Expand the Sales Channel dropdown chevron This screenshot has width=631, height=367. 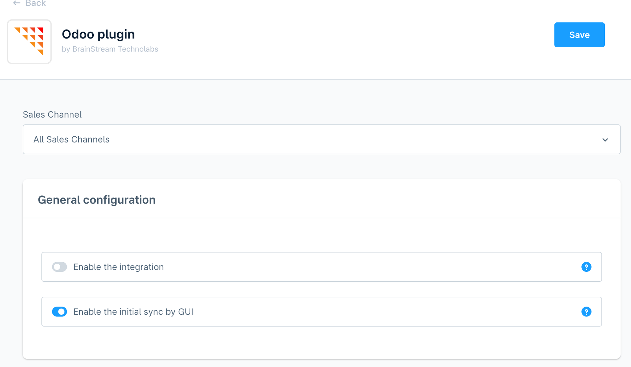pos(605,140)
